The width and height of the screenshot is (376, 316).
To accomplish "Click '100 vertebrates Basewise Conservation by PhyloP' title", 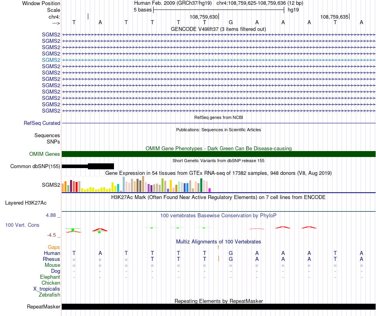I will [218, 216].
